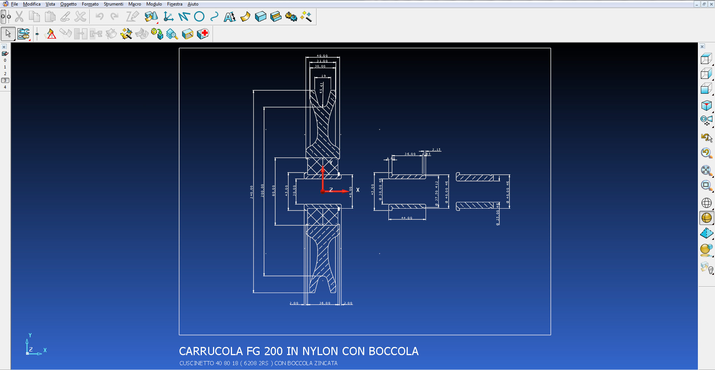
Task: Click the zoom to fit all icon
Action: 706,170
